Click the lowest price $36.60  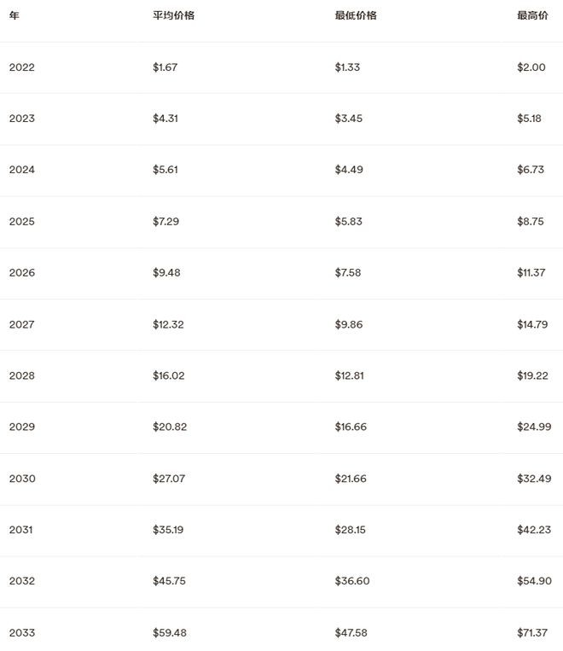(351, 581)
